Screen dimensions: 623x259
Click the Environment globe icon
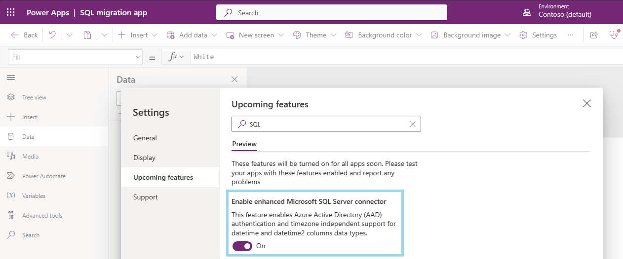[527, 12]
